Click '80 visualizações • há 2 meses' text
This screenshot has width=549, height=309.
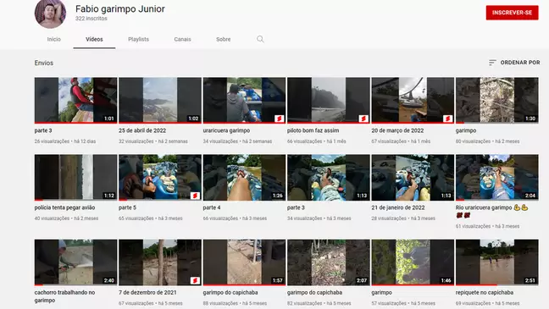pyautogui.click(x=487, y=141)
